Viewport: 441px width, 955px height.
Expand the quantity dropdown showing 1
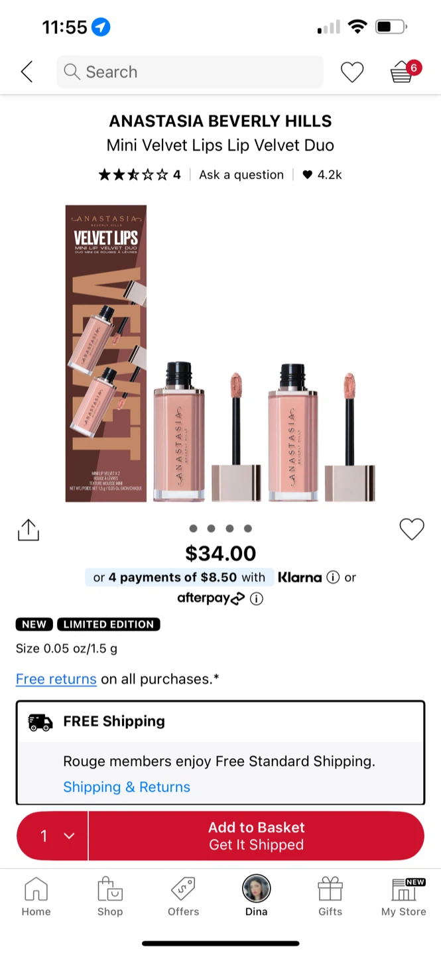coord(52,836)
